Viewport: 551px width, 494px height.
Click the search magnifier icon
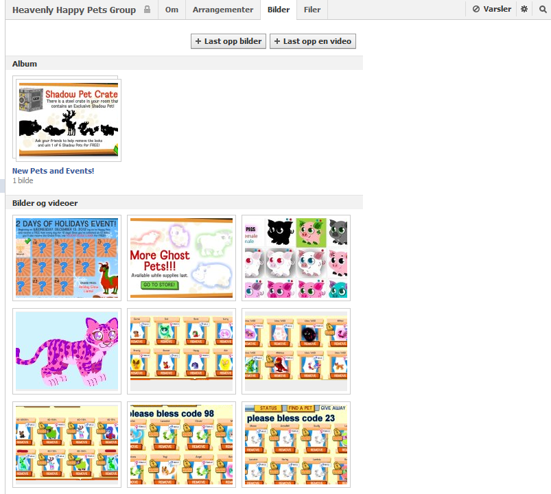point(543,9)
